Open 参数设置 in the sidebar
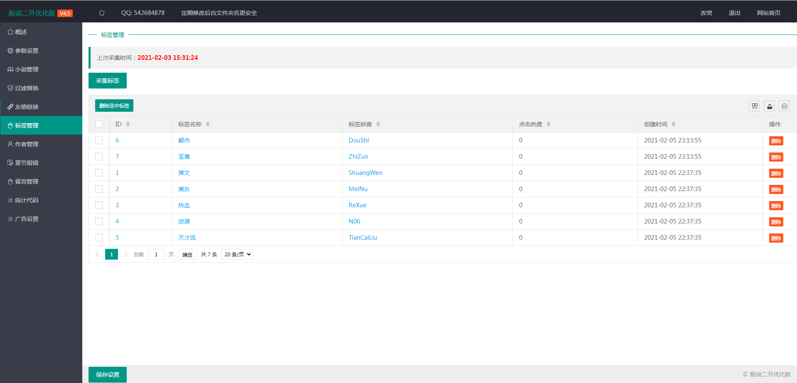The image size is (797, 383). (41, 51)
